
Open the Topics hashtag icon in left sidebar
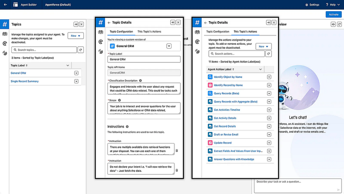tap(4, 24)
